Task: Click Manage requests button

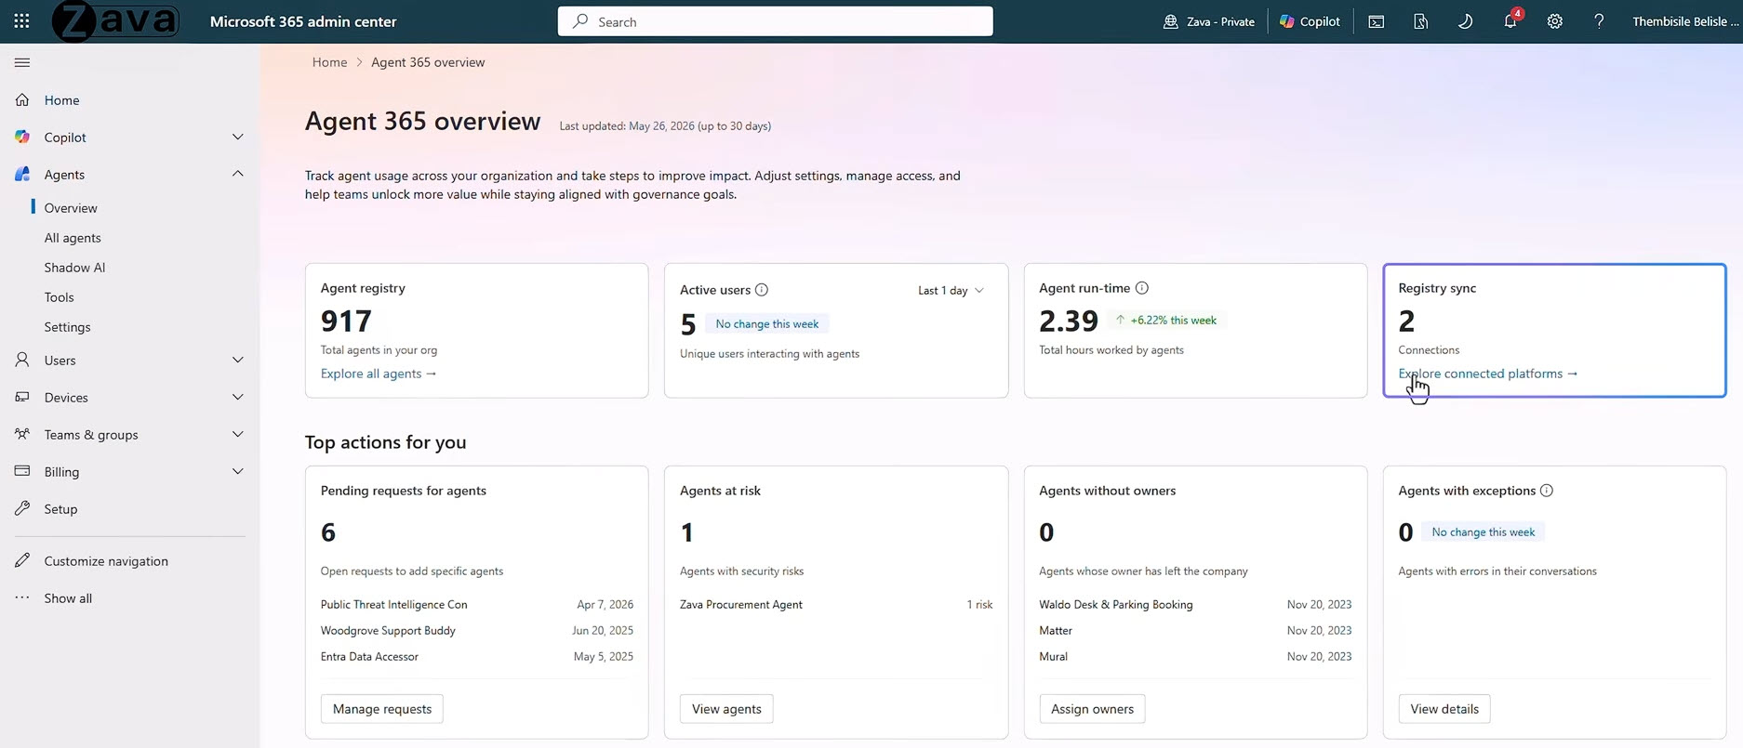Action: [x=382, y=709]
